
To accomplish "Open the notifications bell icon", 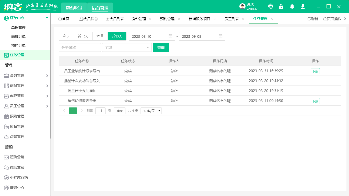I will tap(292, 7).
